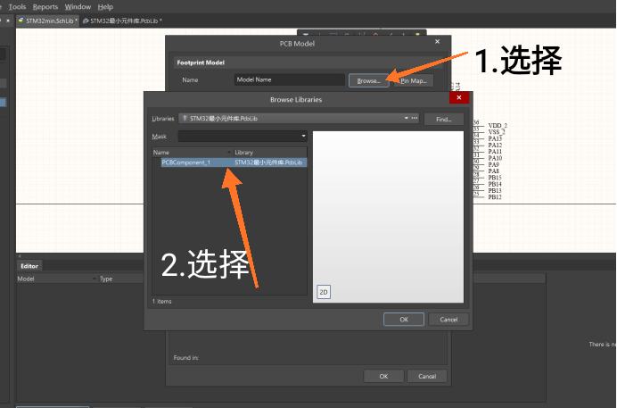
Task: Close the PCB Model dialog
Action: 437,41
